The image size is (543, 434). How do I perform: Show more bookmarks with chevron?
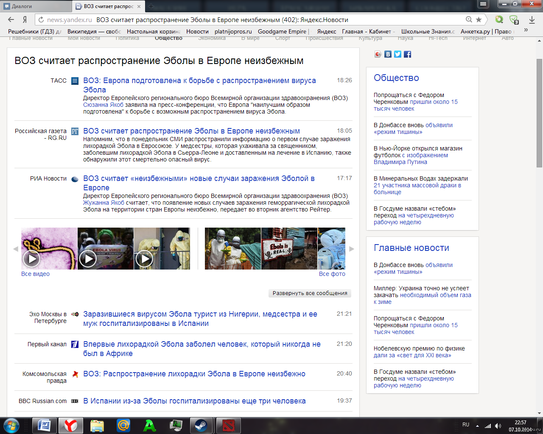(526, 30)
